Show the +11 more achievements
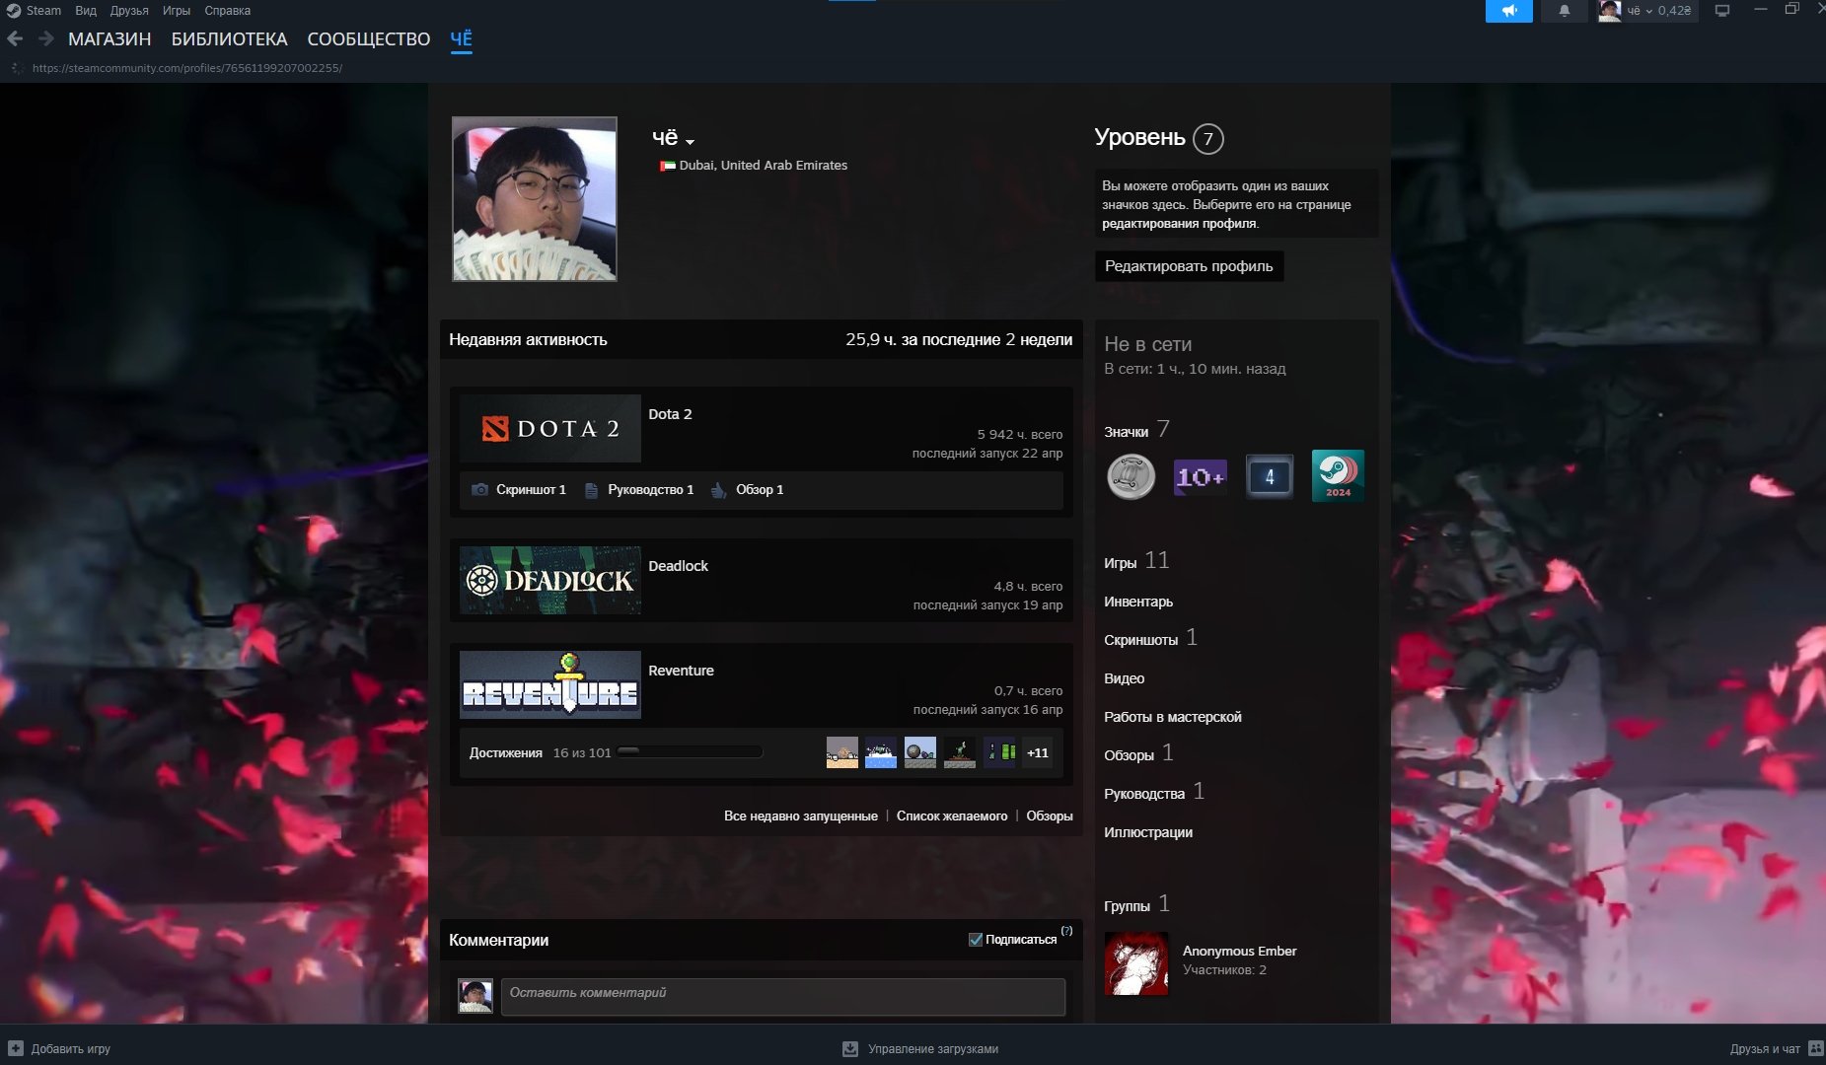Image resolution: width=1826 pixels, height=1065 pixels. (1038, 752)
